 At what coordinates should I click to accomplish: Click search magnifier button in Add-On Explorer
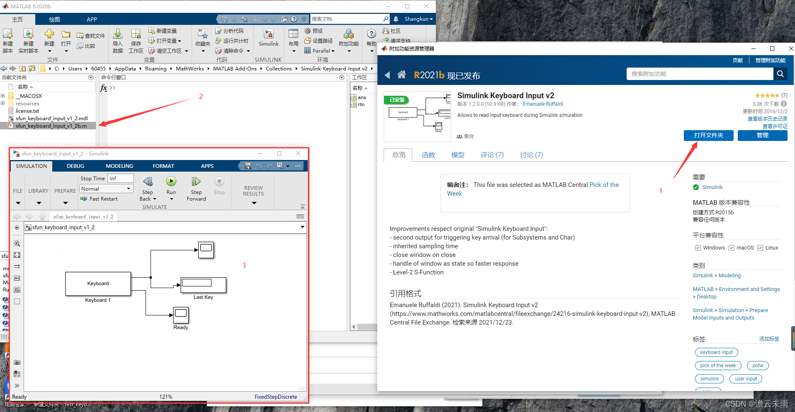tap(780, 74)
